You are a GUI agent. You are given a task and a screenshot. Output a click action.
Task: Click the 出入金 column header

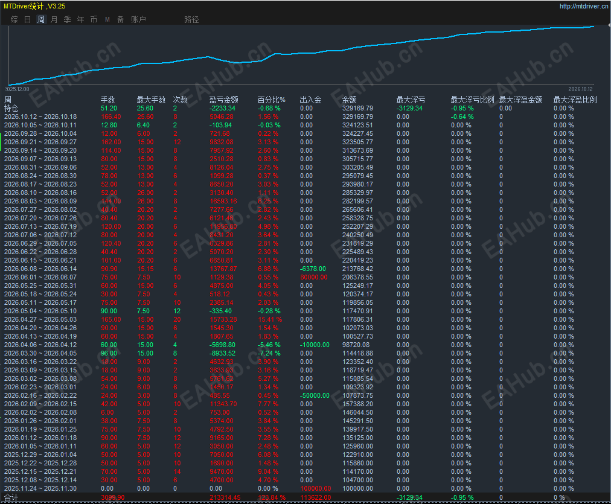[310, 100]
